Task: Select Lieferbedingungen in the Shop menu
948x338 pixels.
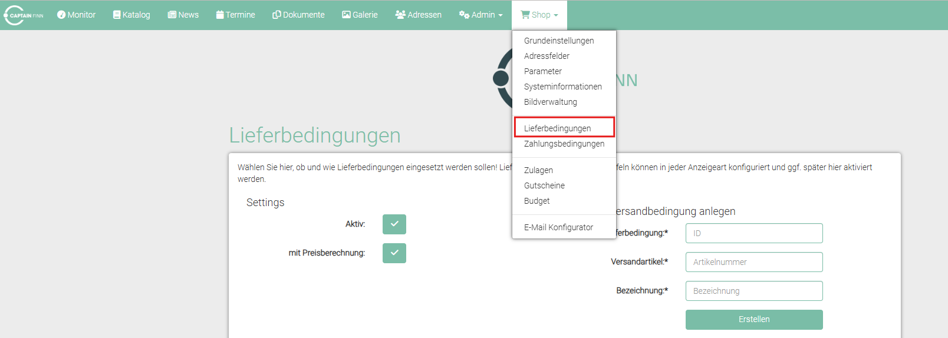Action: point(557,128)
